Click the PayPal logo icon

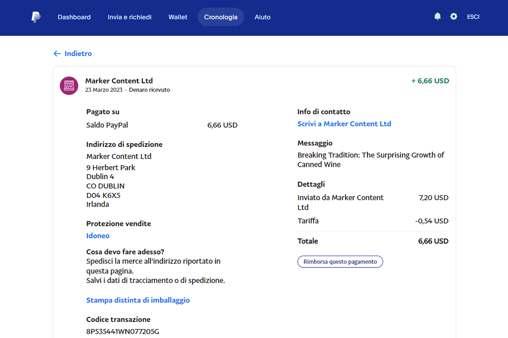[36, 17]
